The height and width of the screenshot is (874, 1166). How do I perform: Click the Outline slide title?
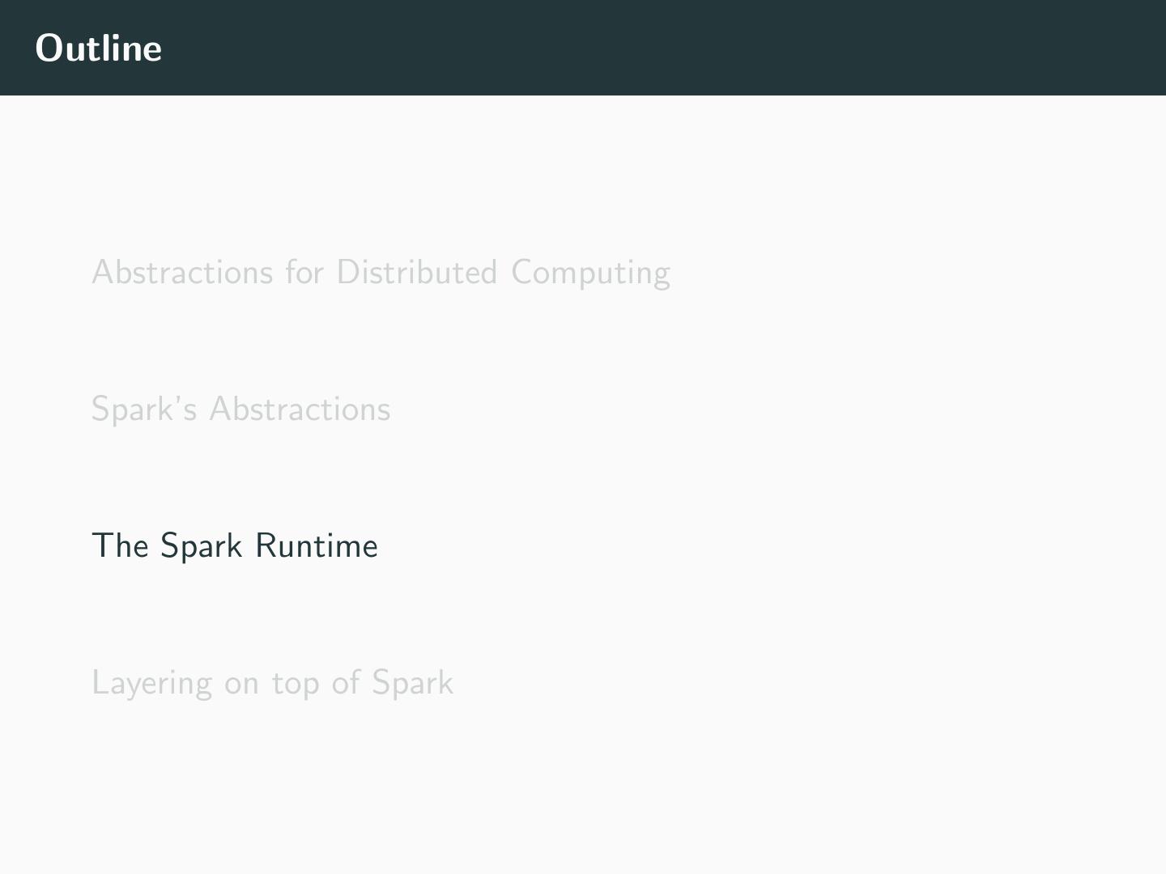click(99, 48)
